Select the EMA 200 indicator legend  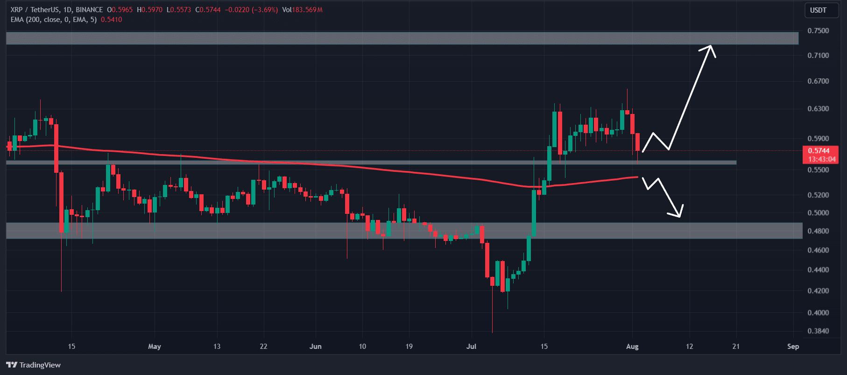[x=54, y=20]
